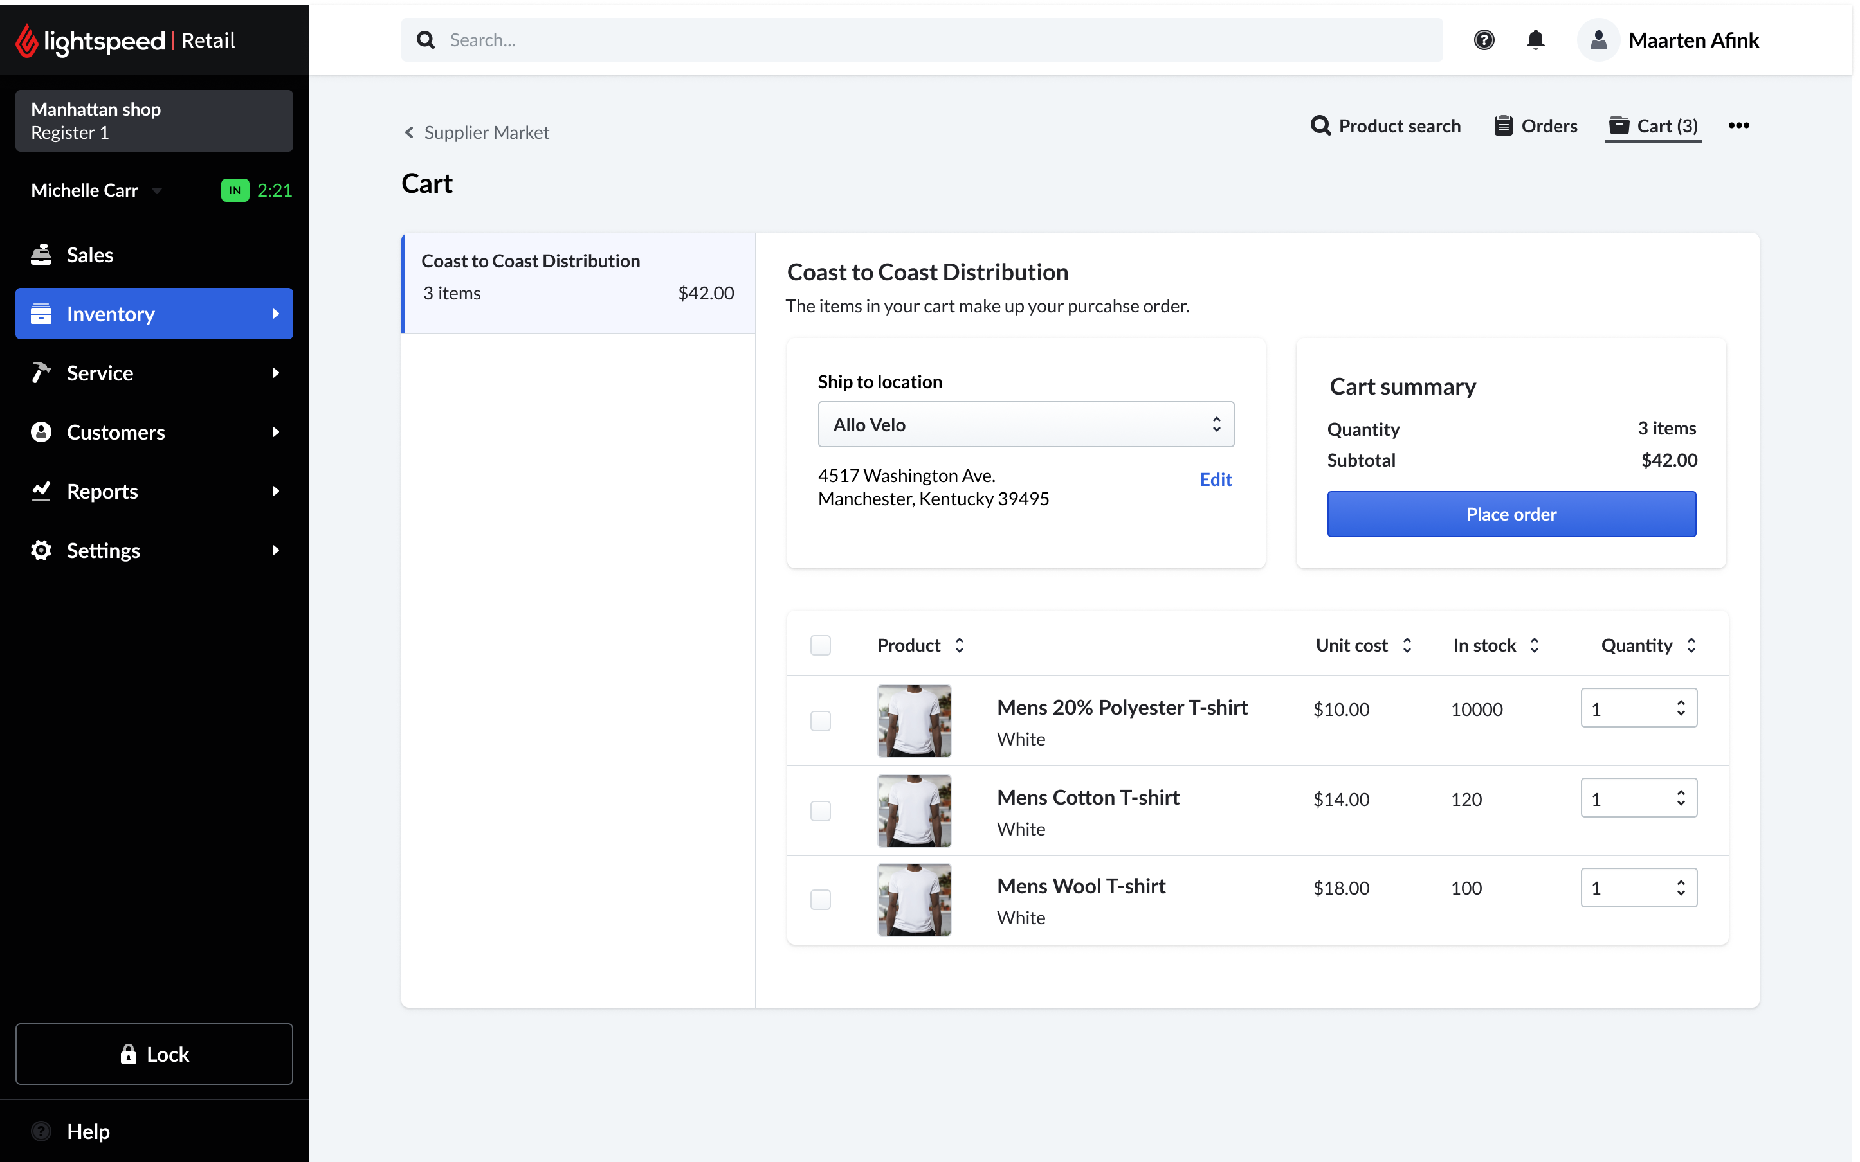Viewport: 1860px width, 1162px height.
Task: Click the Customers person icon
Action: tap(41, 432)
